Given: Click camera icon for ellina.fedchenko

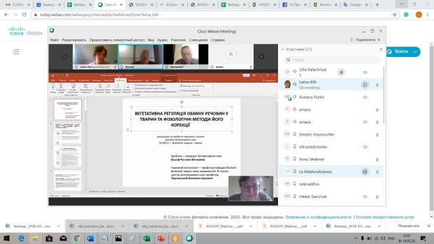Looking at the screenshot, I should tap(365, 147).
